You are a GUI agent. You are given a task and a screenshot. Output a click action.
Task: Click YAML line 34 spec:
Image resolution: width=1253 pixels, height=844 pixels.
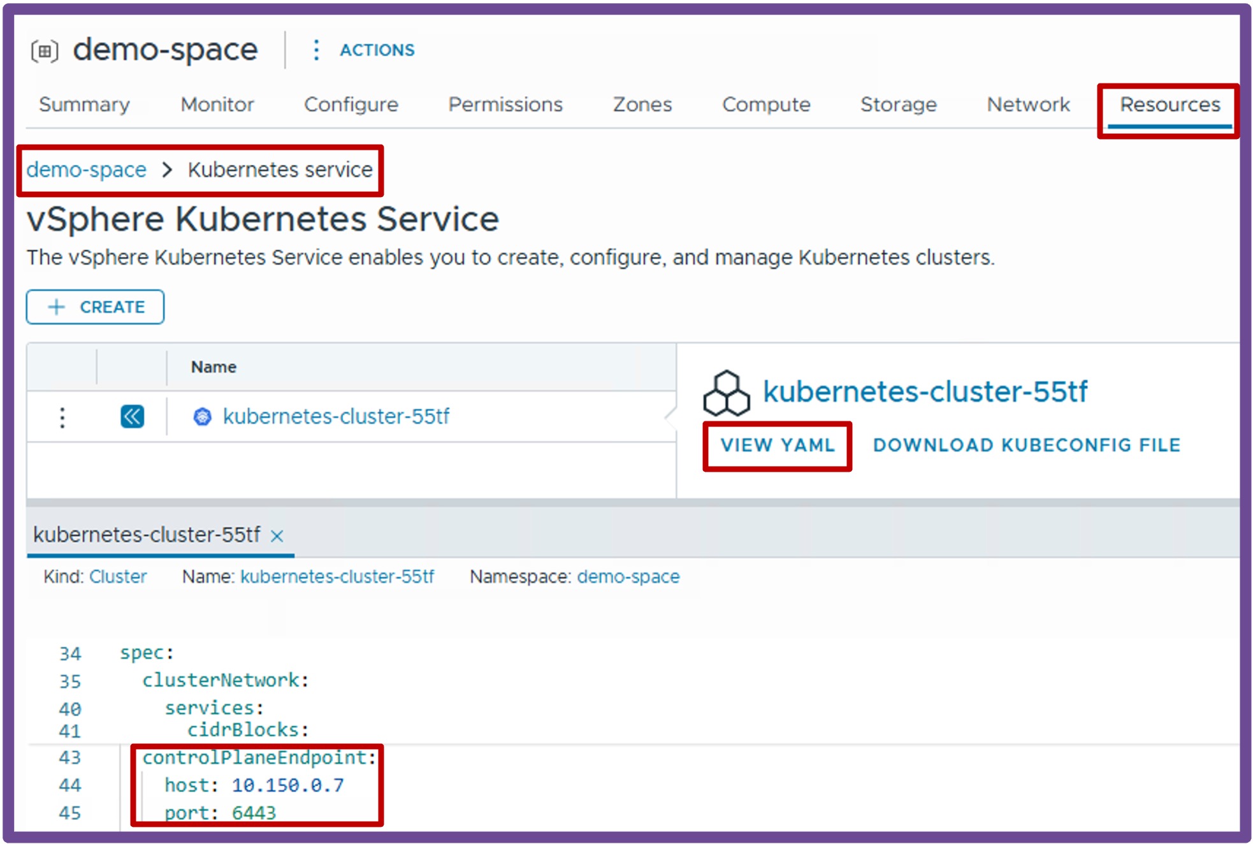click(147, 653)
